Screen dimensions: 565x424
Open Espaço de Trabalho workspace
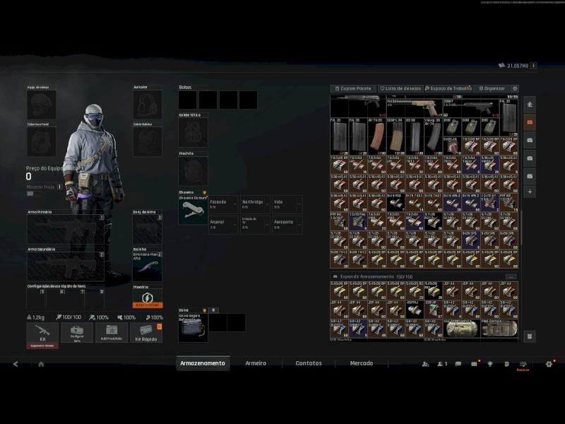tap(448, 88)
